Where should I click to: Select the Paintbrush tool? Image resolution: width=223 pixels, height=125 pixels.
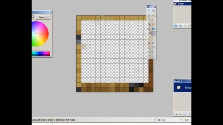pos(149,33)
